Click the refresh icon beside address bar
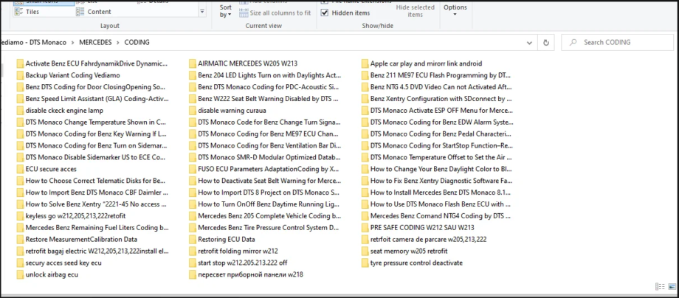 pos(545,42)
